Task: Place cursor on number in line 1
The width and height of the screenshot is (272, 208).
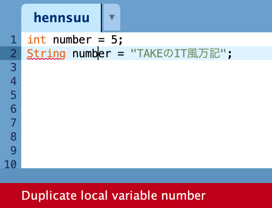Action: point(72,40)
